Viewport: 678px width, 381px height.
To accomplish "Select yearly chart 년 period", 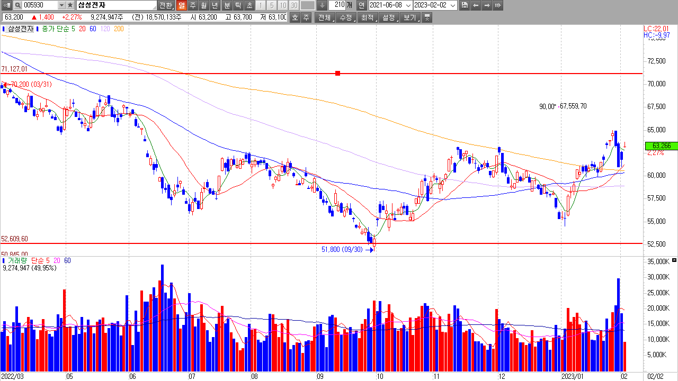I will [x=215, y=5].
